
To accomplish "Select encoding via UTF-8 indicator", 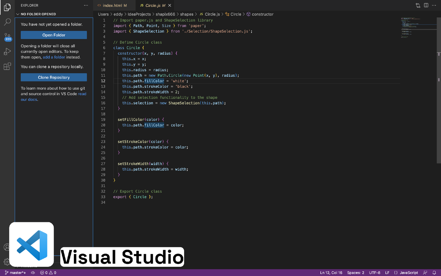I will 375,273.
